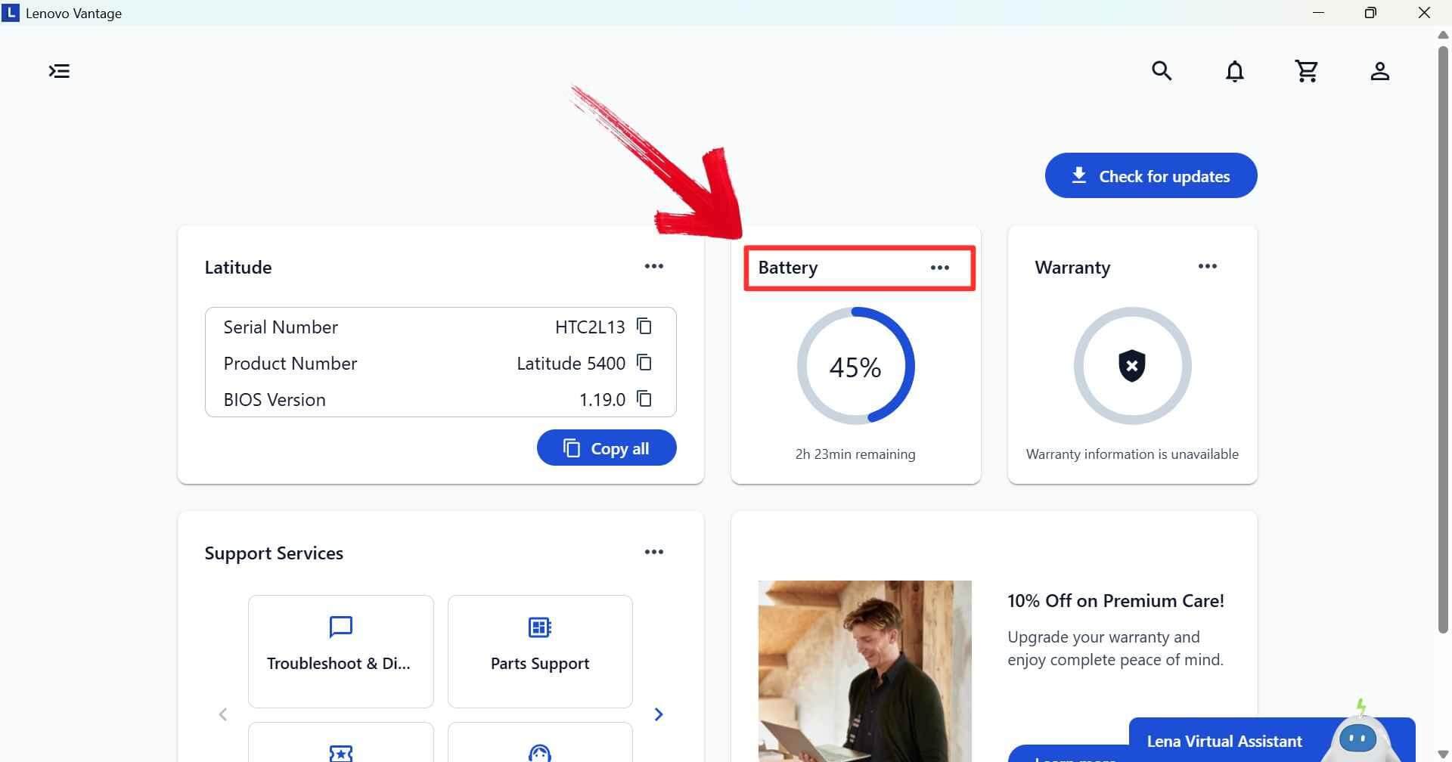Click the Premium Care promo image

tap(864, 671)
